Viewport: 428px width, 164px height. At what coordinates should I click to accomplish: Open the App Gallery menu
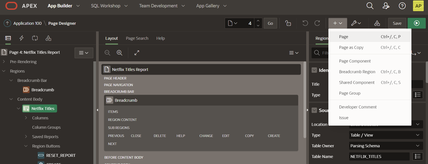point(211,6)
